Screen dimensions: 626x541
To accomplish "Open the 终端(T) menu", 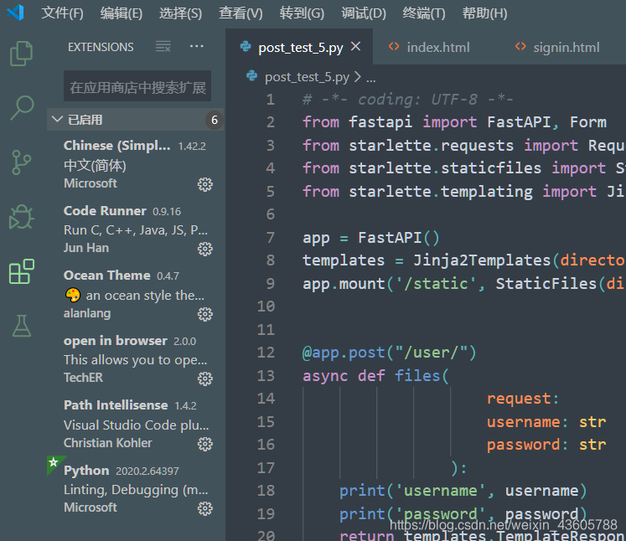I will click(x=423, y=13).
